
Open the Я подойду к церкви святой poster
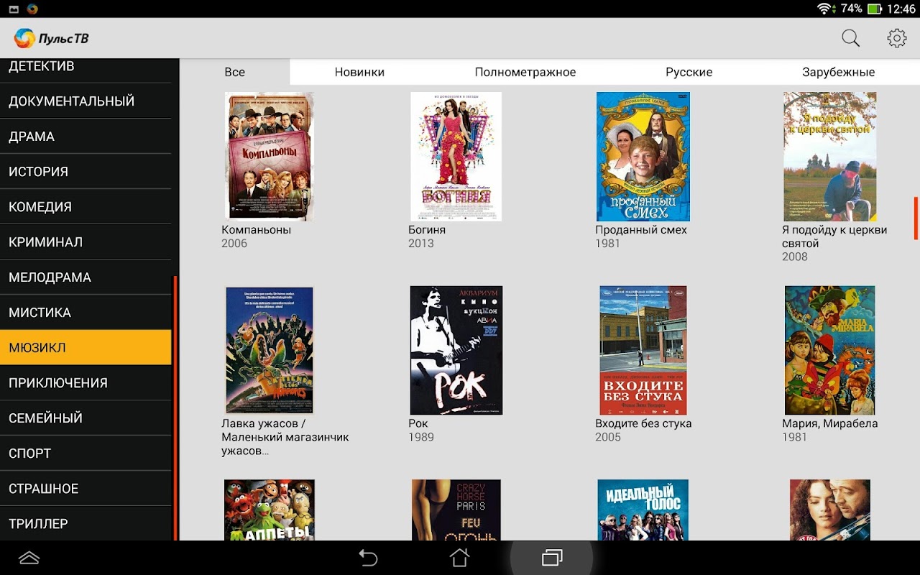[829, 156]
